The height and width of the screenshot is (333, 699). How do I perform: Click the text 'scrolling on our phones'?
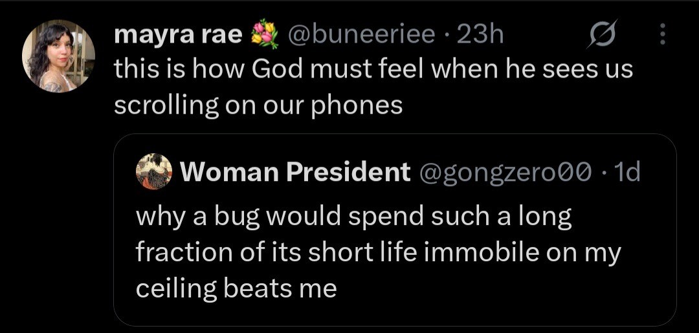click(x=258, y=105)
